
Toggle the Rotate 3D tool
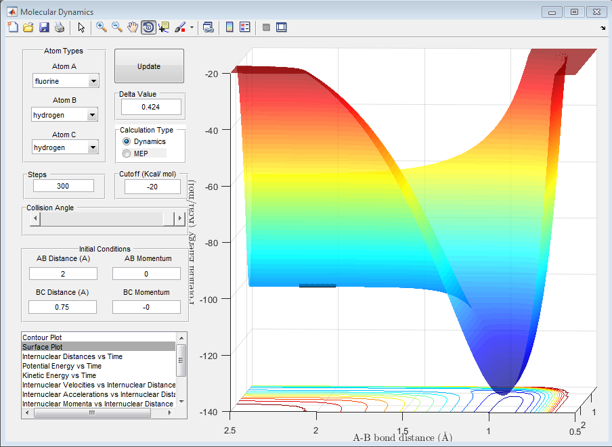pyautogui.click(x=148, y=27)
